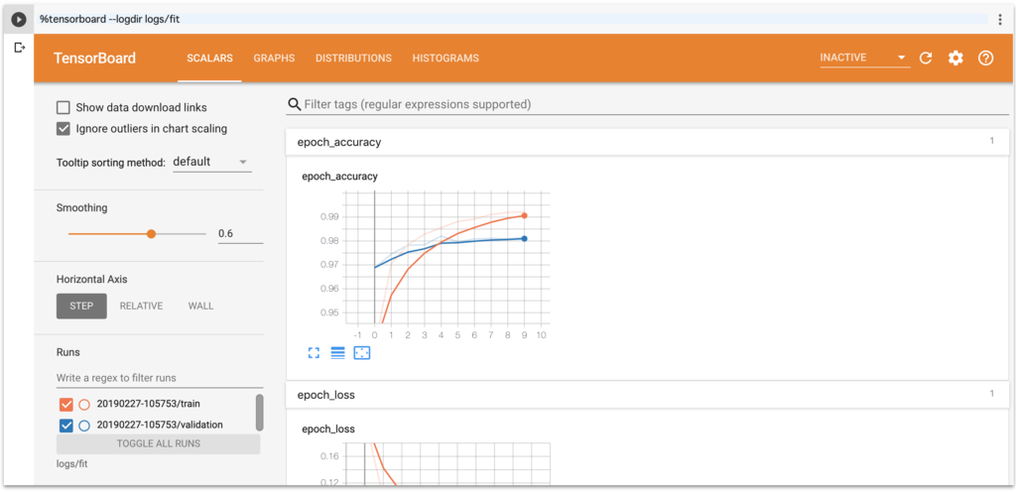
Task: Switch to the DISTRIBUTIONS tab
Action: (353, 59)
